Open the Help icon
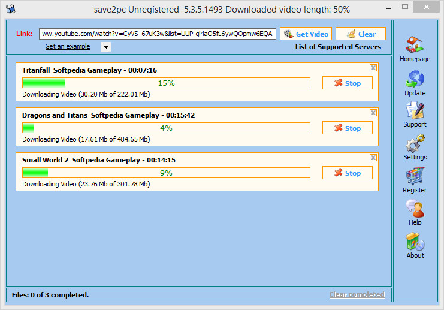The width and height of the screenshot is (444, 310). click(x=415, y=209)
